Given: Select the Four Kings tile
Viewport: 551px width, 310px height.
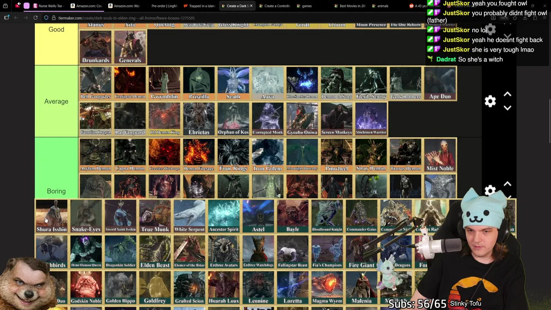Looking at the screenshot, I should click(233, 155).
